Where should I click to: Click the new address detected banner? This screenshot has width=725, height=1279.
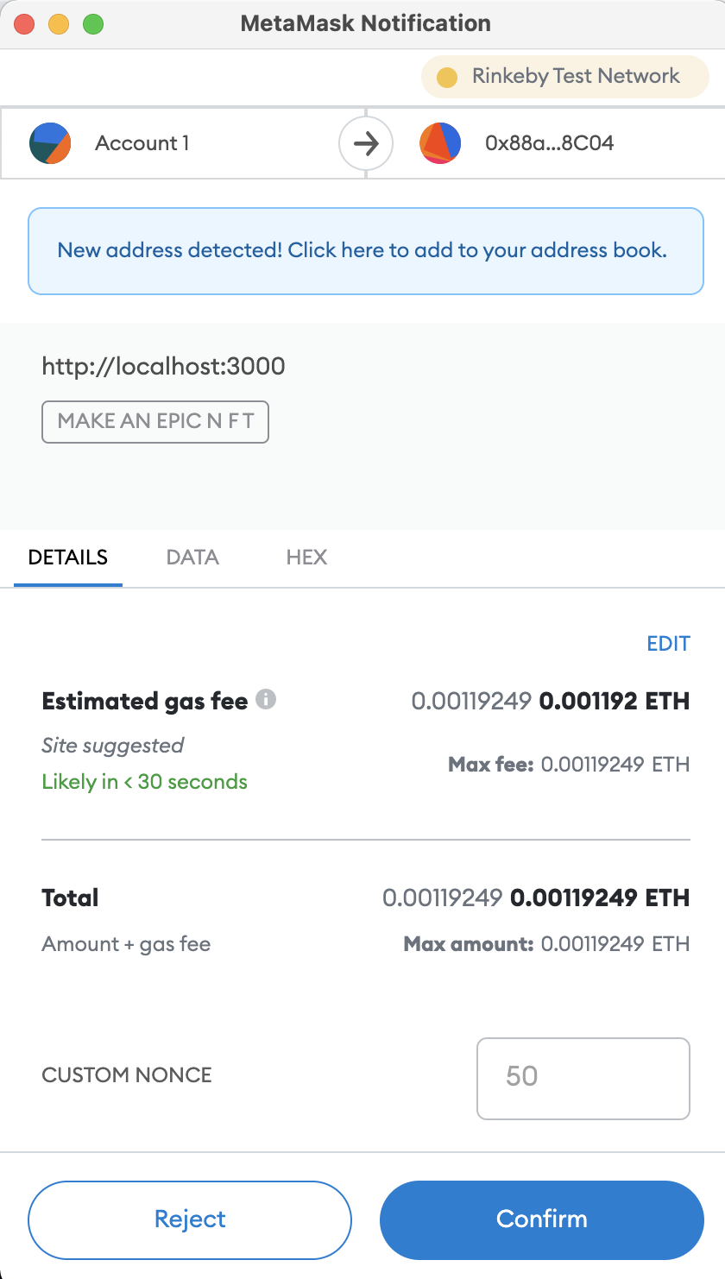click(x=366, y=251)
